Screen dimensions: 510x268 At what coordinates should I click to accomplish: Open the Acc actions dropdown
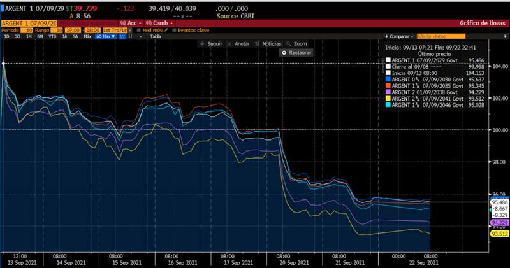133,23
